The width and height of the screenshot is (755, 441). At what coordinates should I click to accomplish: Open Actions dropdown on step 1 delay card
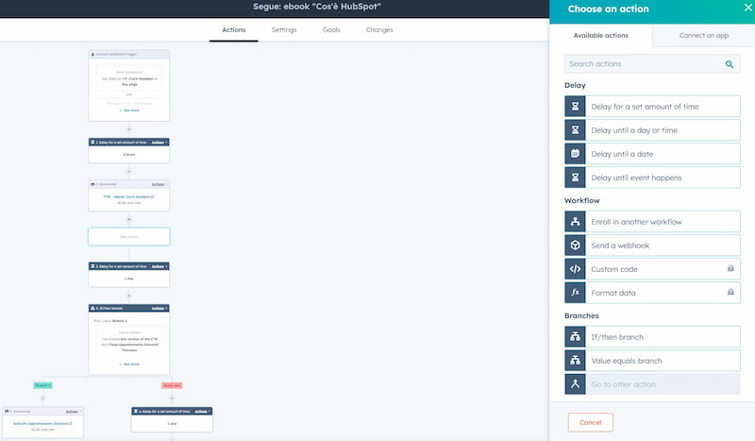click(x=159, y=143)
